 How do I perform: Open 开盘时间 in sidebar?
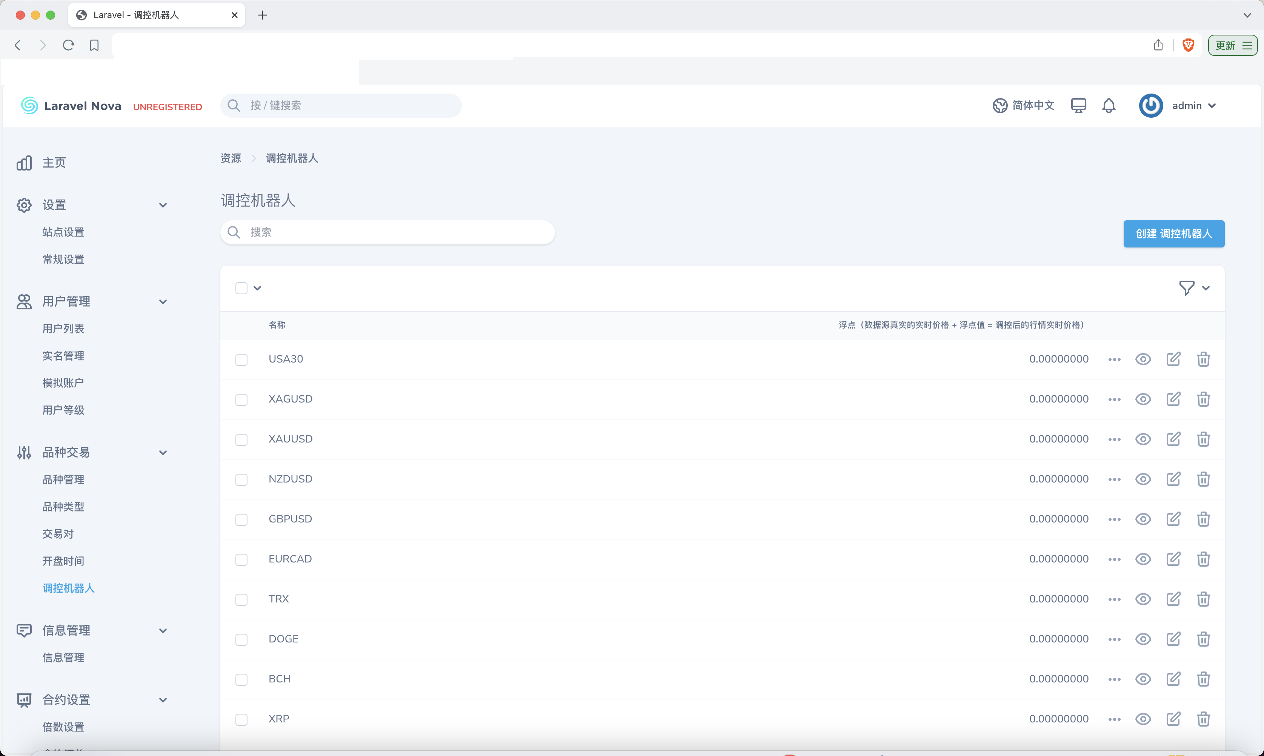[63, 561]
